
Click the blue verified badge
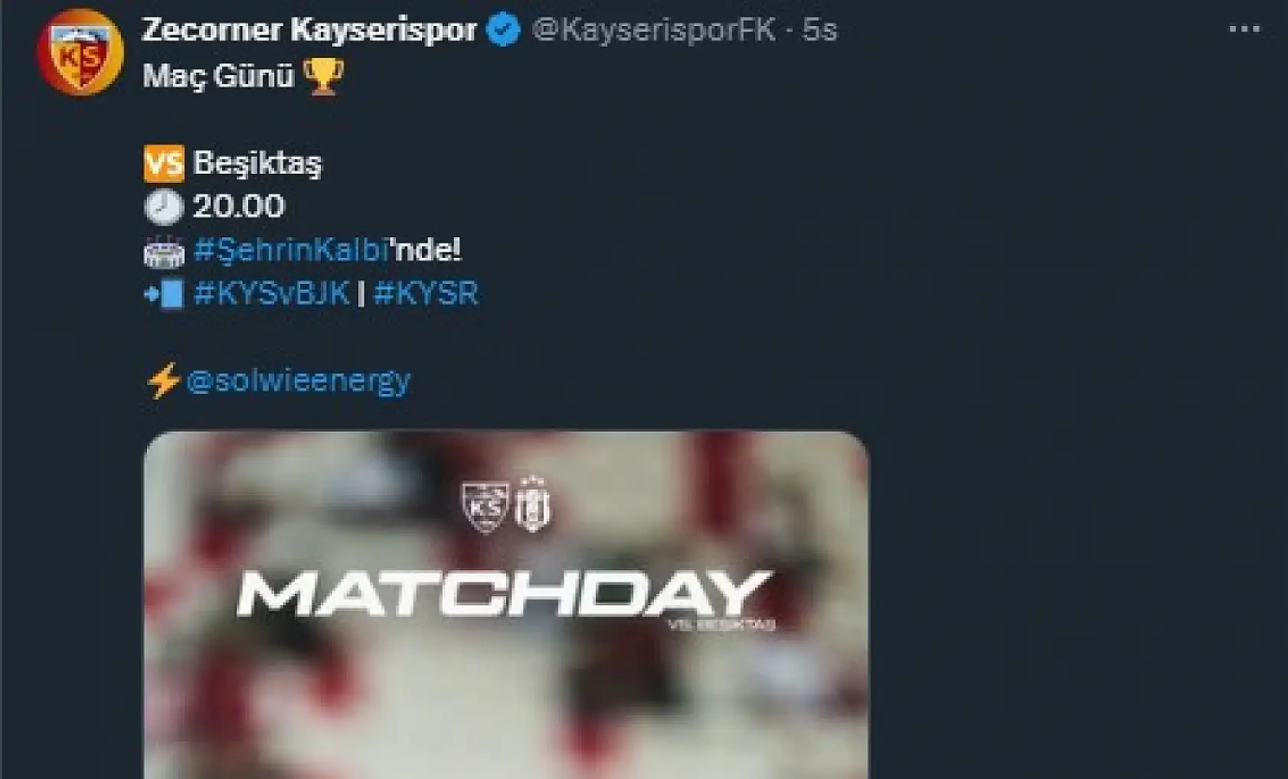[x=503, y=30]
